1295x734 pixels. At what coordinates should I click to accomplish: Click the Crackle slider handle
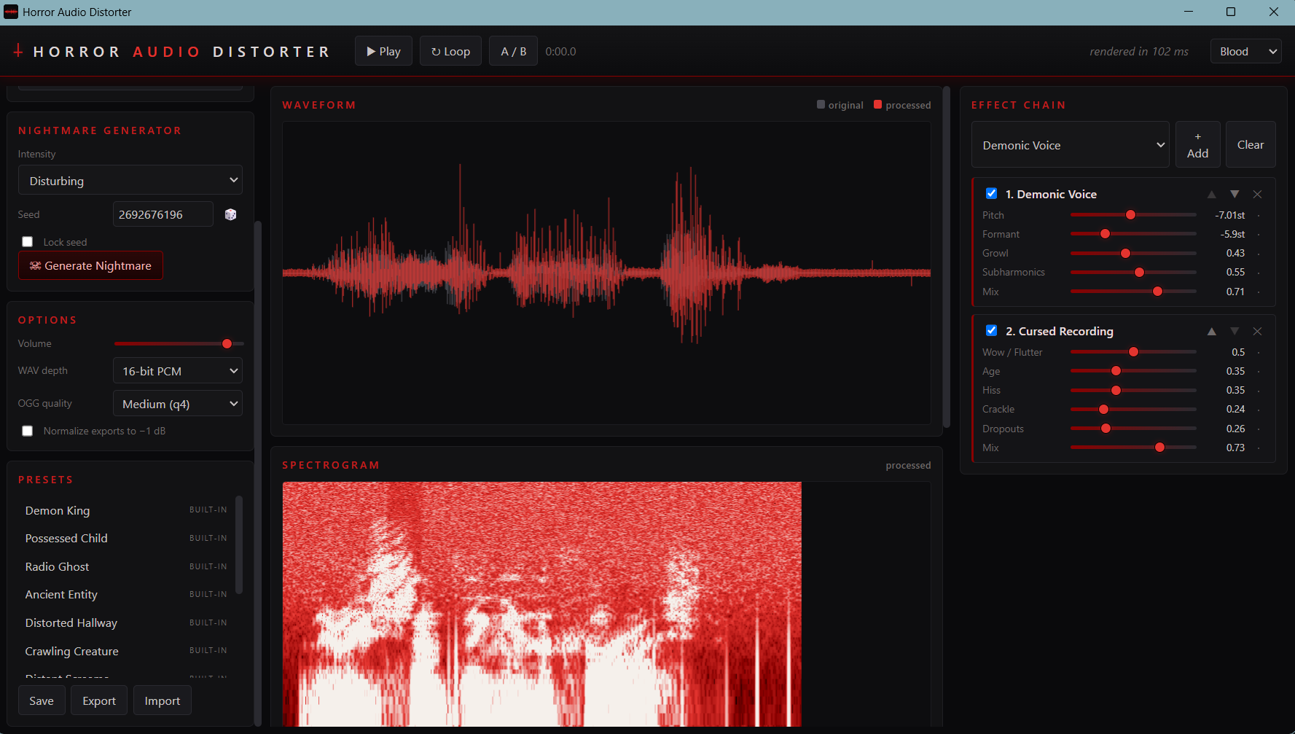click(x=1103, y=409)
